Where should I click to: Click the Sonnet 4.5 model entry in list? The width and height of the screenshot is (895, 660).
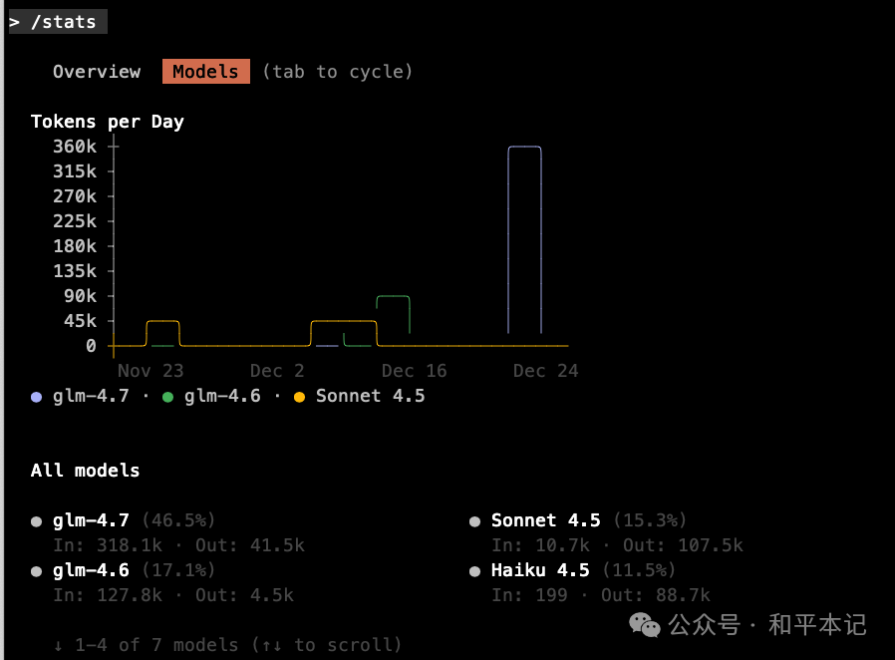(546, 520)
